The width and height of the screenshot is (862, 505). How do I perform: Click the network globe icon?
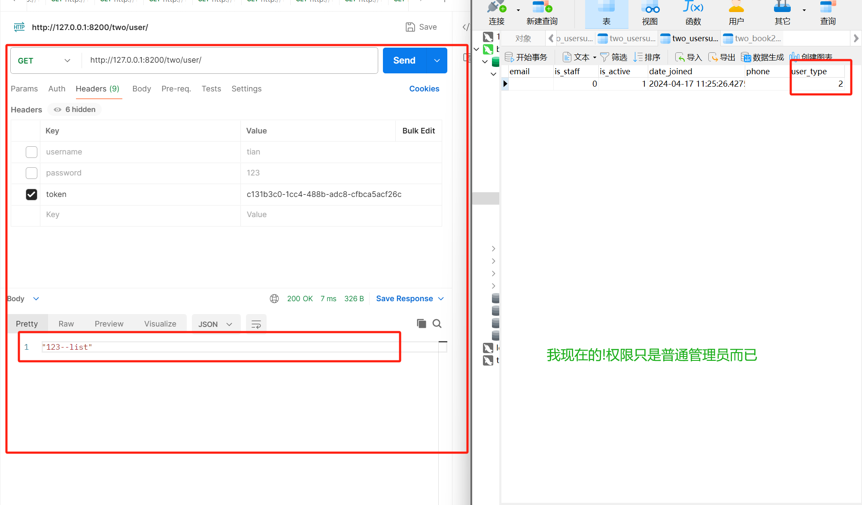pos(274,299)
